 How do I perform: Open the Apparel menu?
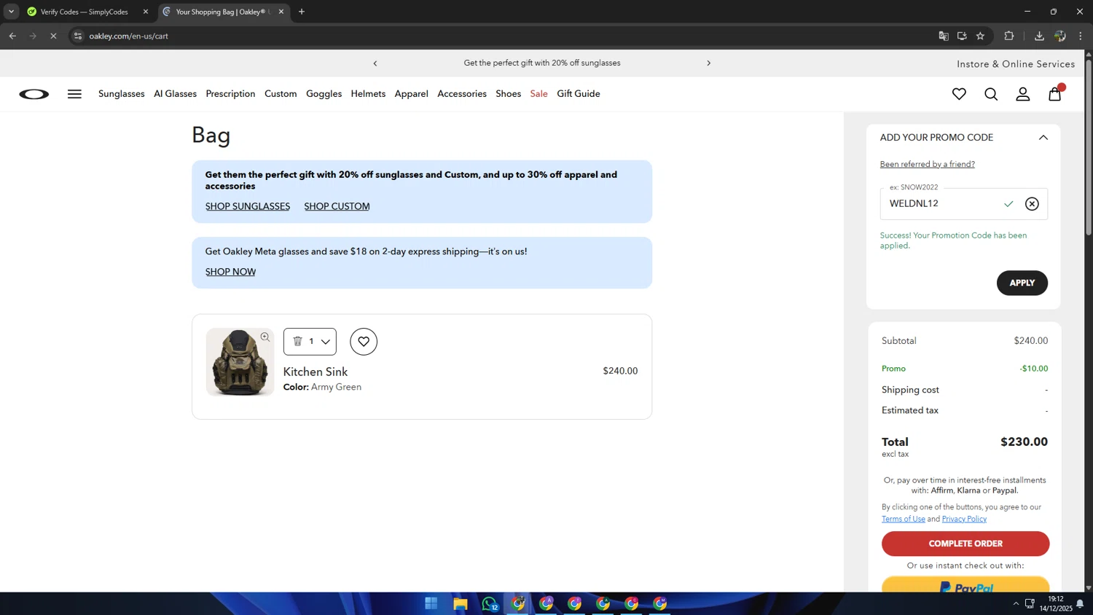pyautogui.click(x=411, y=94)
